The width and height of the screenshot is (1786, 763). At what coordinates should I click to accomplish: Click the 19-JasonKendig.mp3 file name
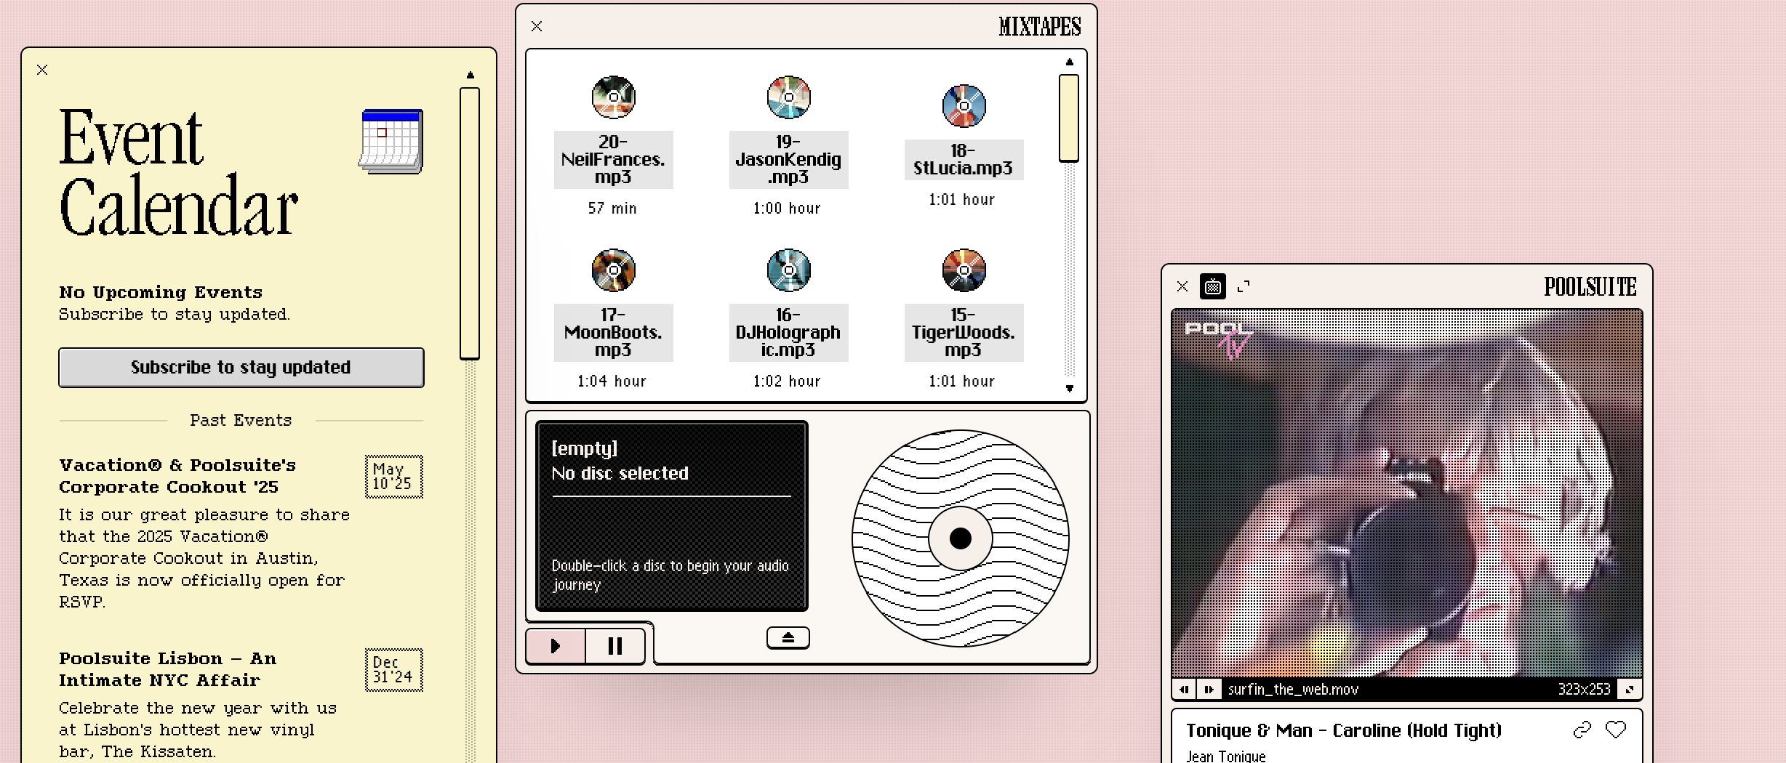[x=788, y=160]
